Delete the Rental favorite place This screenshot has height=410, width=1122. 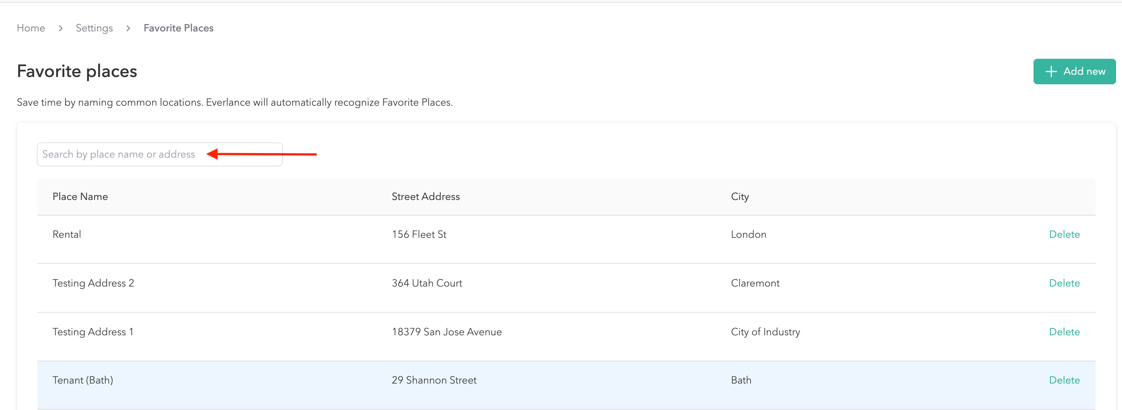[1064, 235]
